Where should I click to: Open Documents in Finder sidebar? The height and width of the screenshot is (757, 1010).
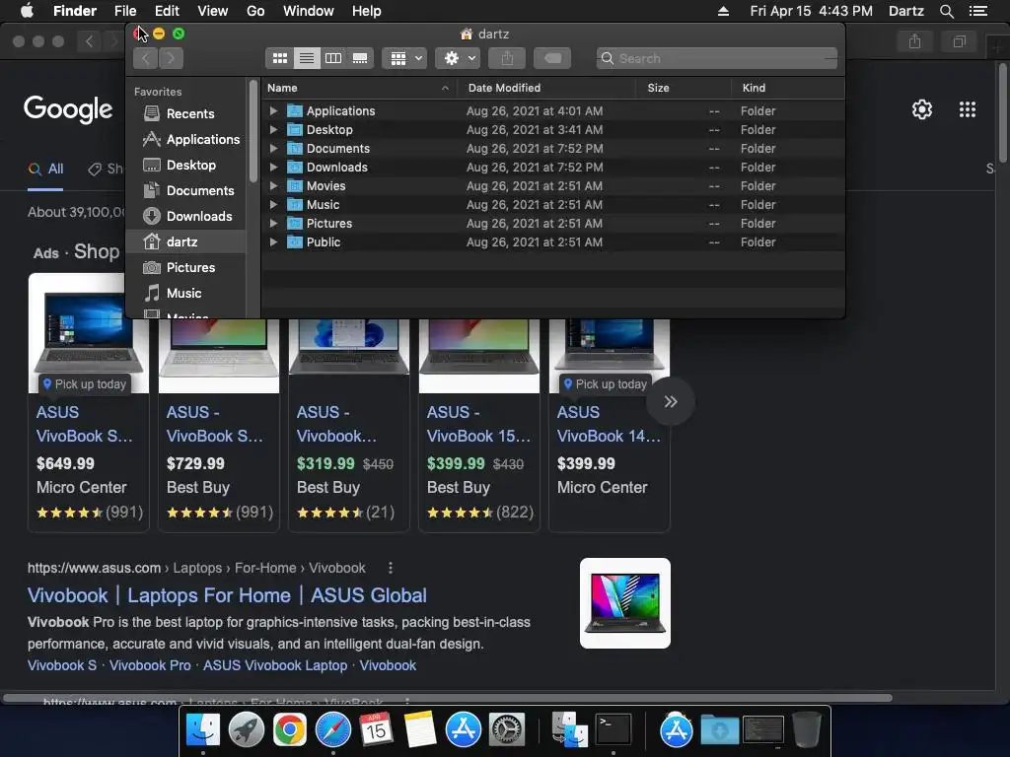coord(188,190)
